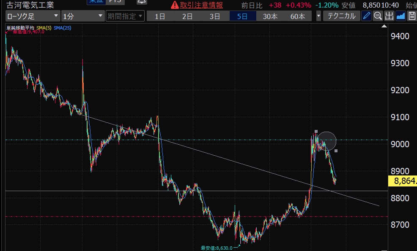Select the 5日 period button
Viewport: 417px width, 251px height.
242,16
